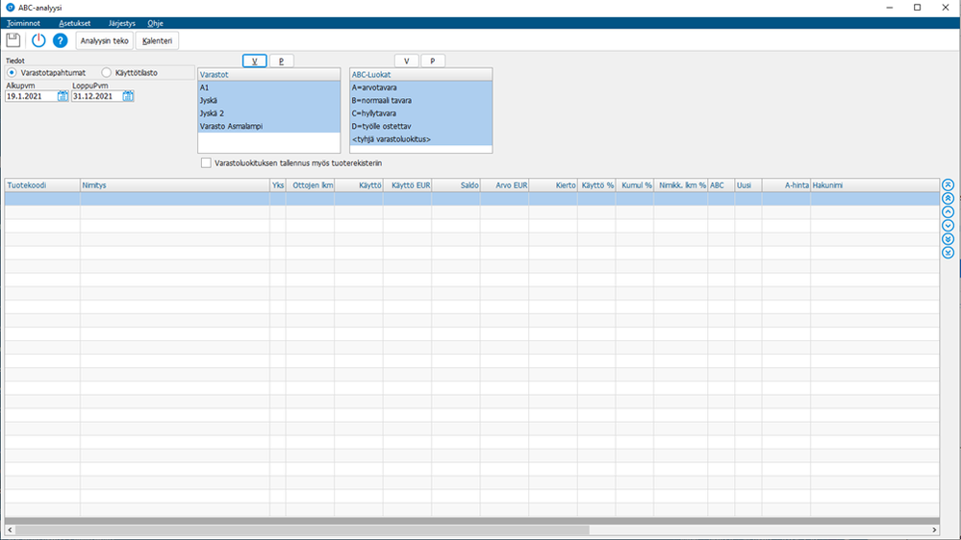The width and height of the screenshot is (961, 540).
Task: Open the Asetukset menu
Action: (75, 23)
